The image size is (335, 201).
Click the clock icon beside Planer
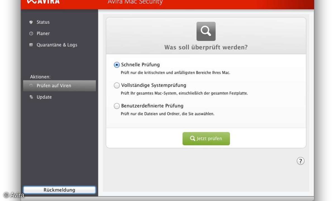(31, 33)
